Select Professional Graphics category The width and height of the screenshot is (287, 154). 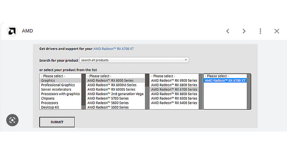click(x=60, y=85)
